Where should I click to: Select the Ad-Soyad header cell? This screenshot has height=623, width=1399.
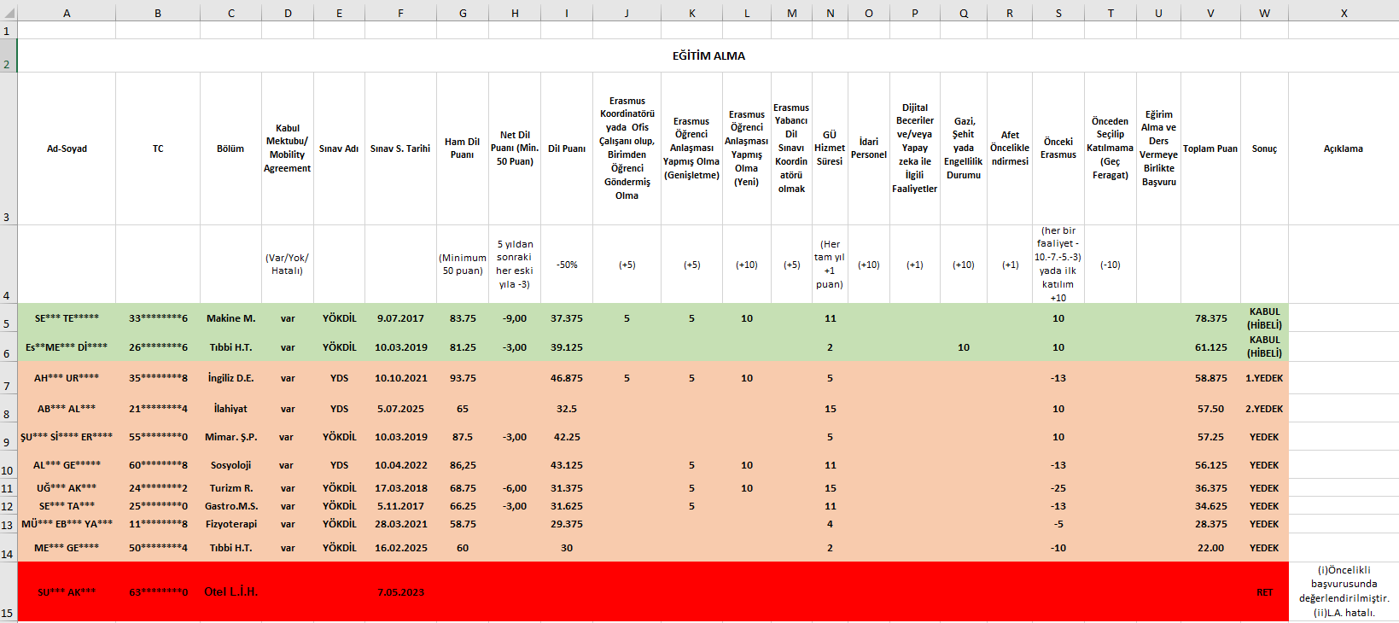click(67, 148)
